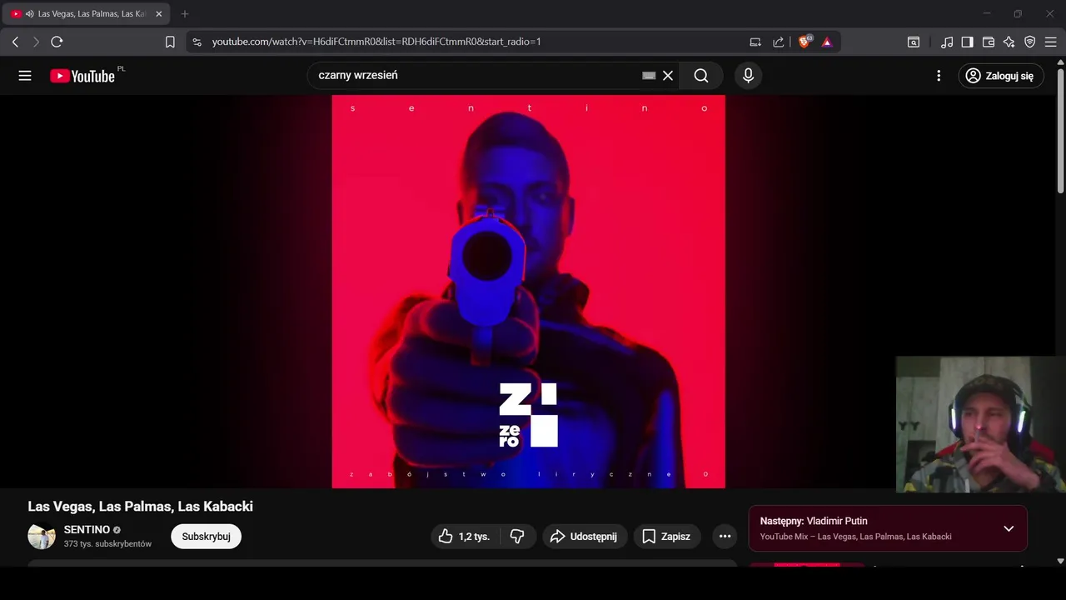Select the Las Vegas, Las Palmas browser tab
Viewport: 1066px width, 600px height.
pyautogui.click(x=87, y=14)
